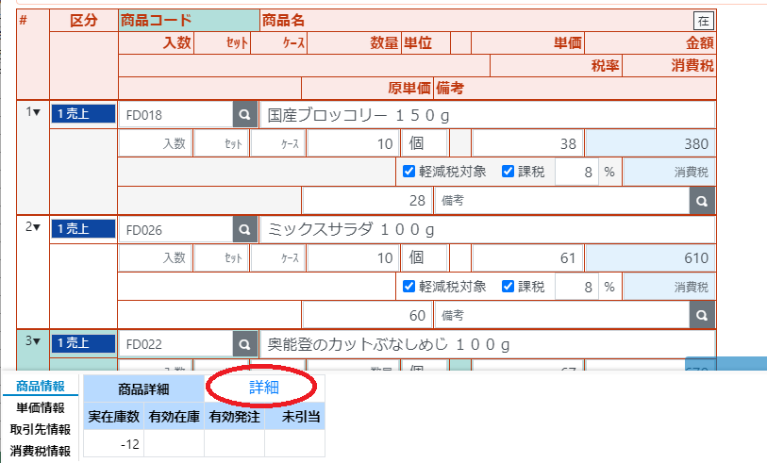Click product name field 国産ブロッコリー 150g

[x=487, y=115]
